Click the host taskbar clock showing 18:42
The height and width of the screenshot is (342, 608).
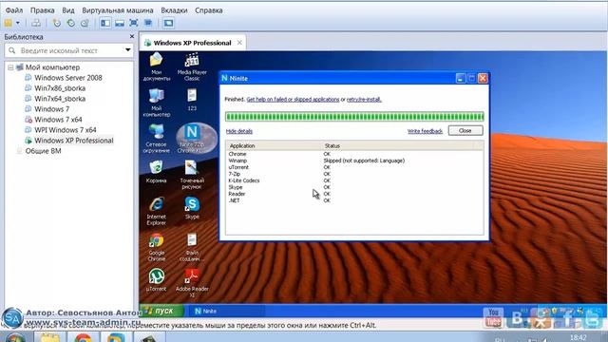click(x=579, y=338)
